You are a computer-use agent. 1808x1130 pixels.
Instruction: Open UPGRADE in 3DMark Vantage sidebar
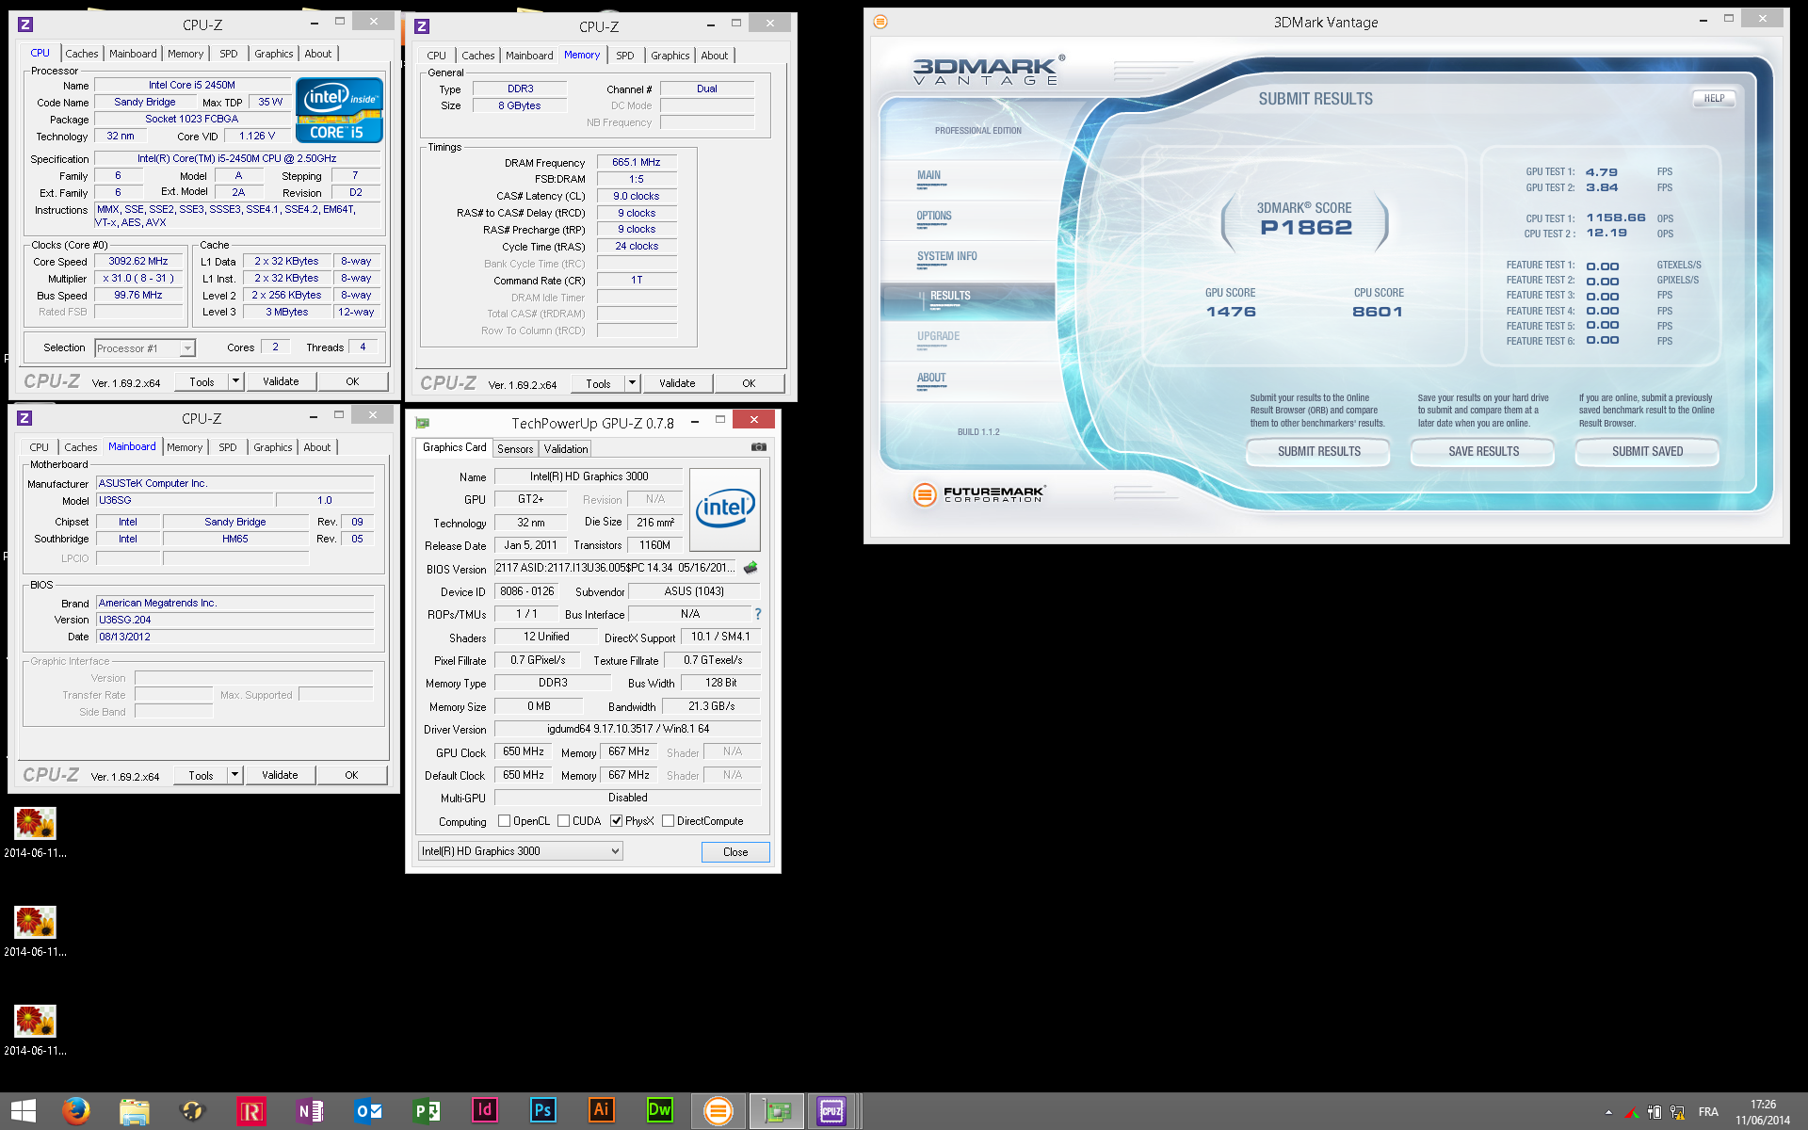tap(939, 336)
